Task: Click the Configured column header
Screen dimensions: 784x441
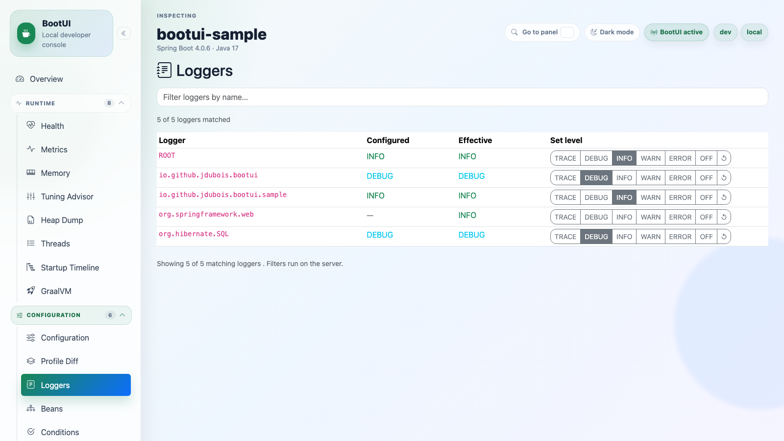Action: (x=388, y=140)
